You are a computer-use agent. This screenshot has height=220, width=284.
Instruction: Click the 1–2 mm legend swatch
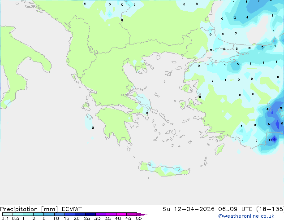(x=28, y=214)
